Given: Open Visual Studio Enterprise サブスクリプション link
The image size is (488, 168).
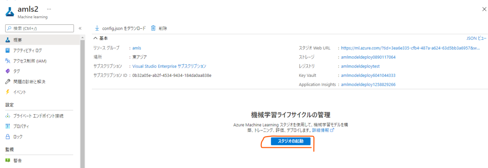Looking at the screenshot, I should pyautogui.click(x=169, y=66).
